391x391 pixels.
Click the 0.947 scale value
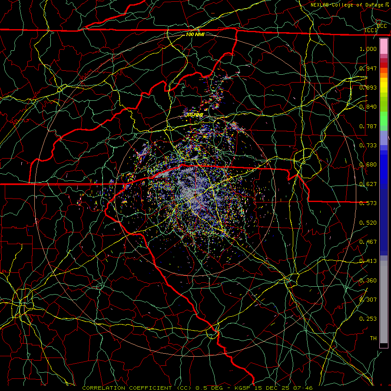click(368, 68)
